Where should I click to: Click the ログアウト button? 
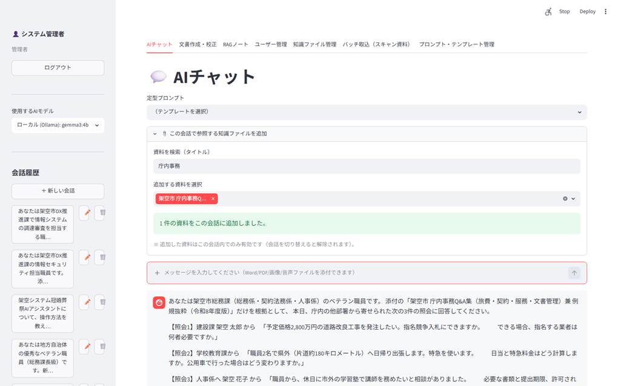tap(58, 68)
